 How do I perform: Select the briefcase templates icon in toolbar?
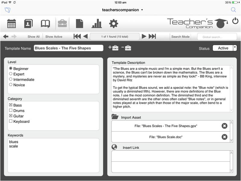(62, 24)
